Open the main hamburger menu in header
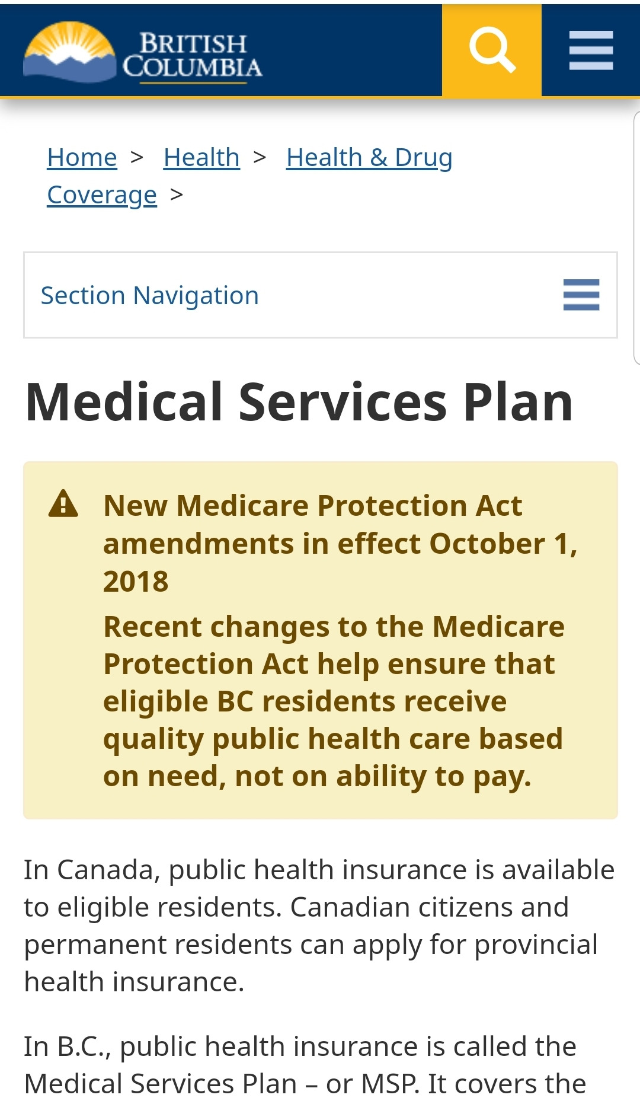Viewport: 640px width, 1101px height. pos(591,50)
